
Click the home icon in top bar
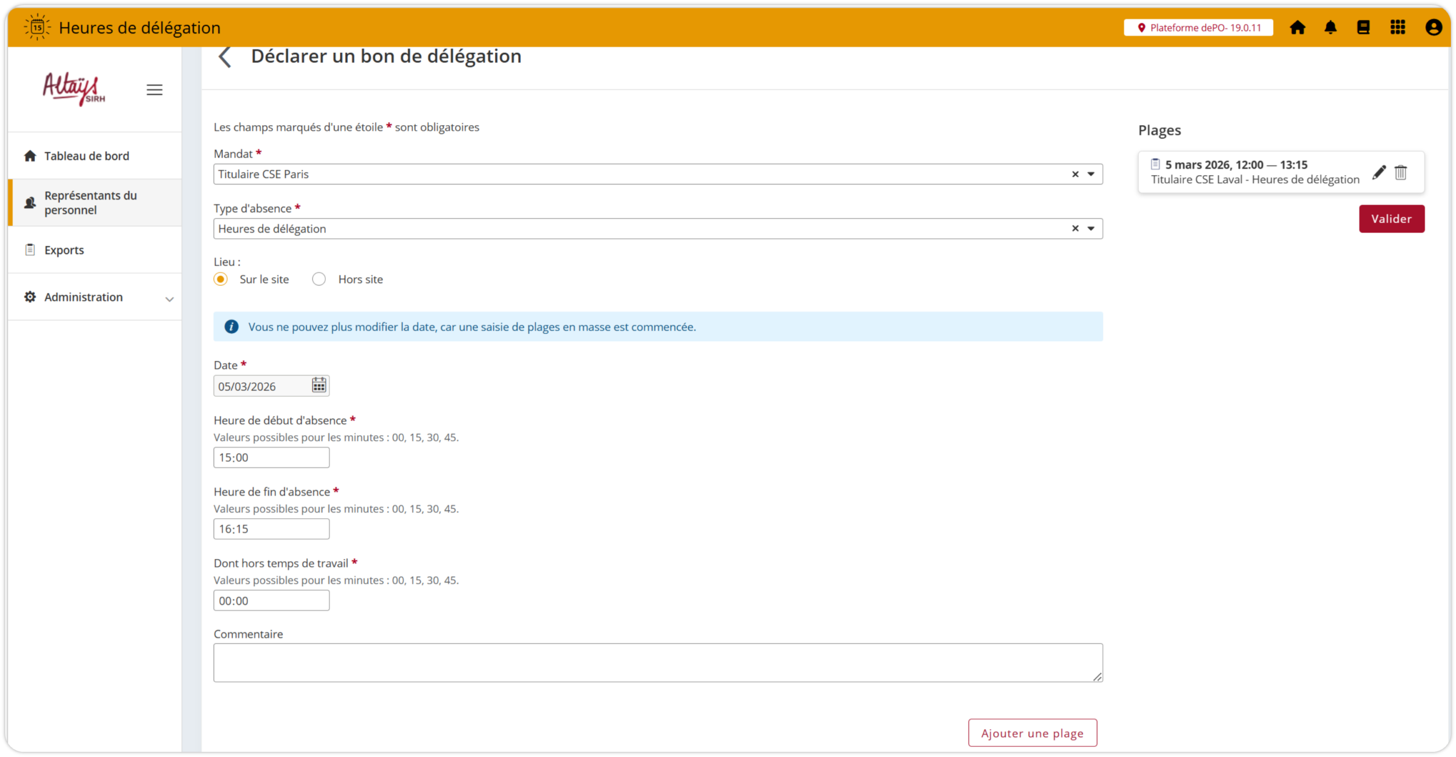[x=1297, y=27]
